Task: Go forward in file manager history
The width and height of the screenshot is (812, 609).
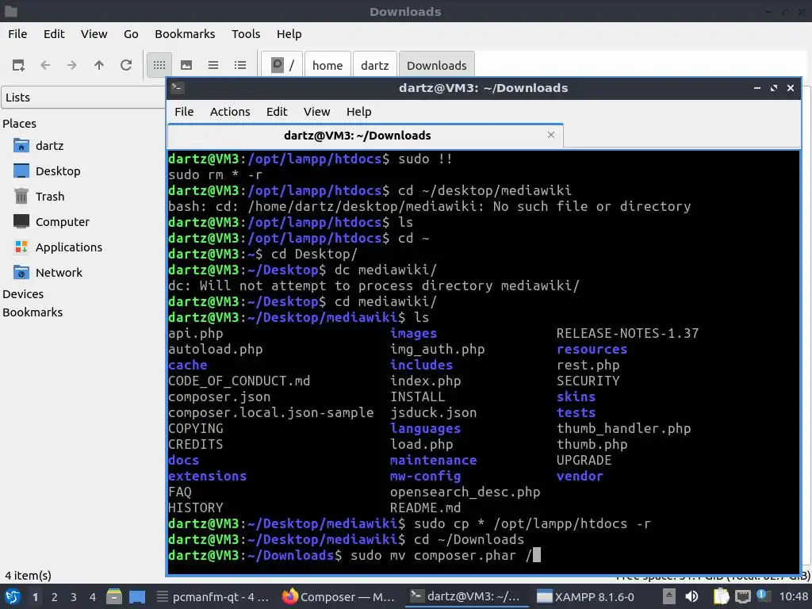Action: pyautogui.click(x=72, y=65)
